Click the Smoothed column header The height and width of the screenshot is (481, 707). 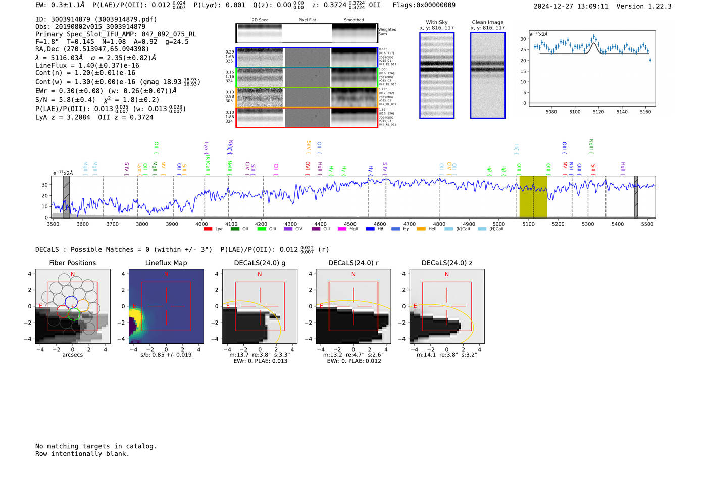(x=354, y=20)
